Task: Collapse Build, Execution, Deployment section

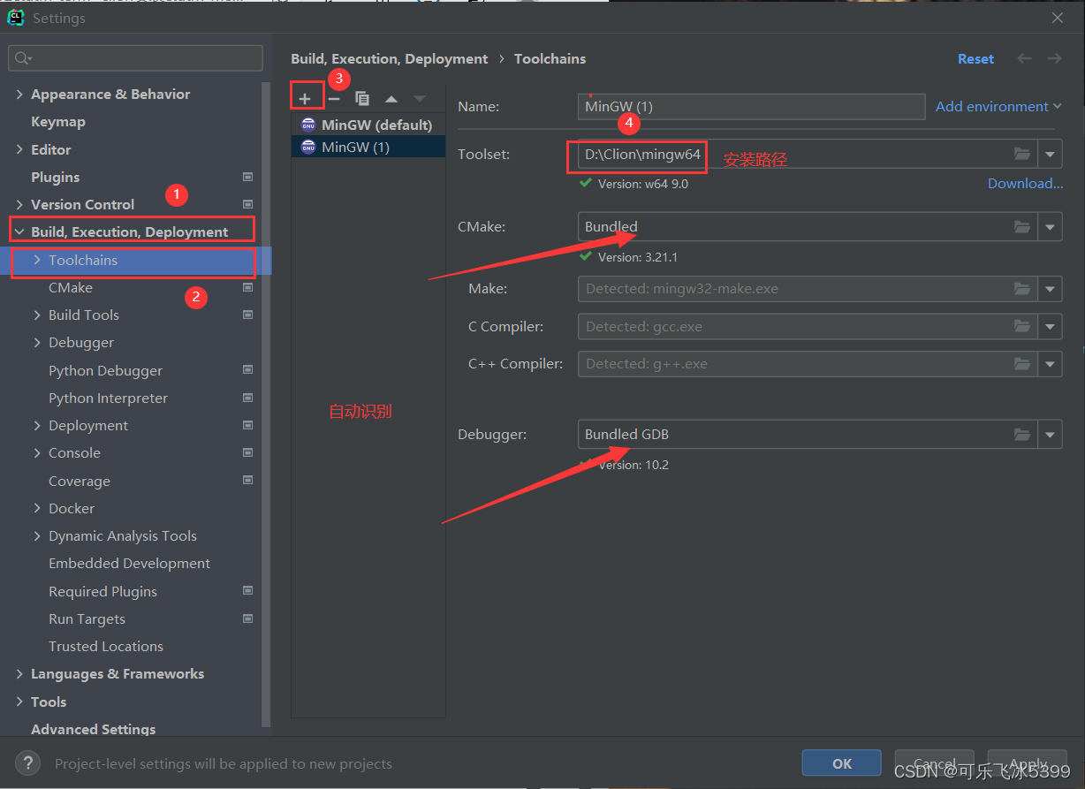Action: coord(19,232)
